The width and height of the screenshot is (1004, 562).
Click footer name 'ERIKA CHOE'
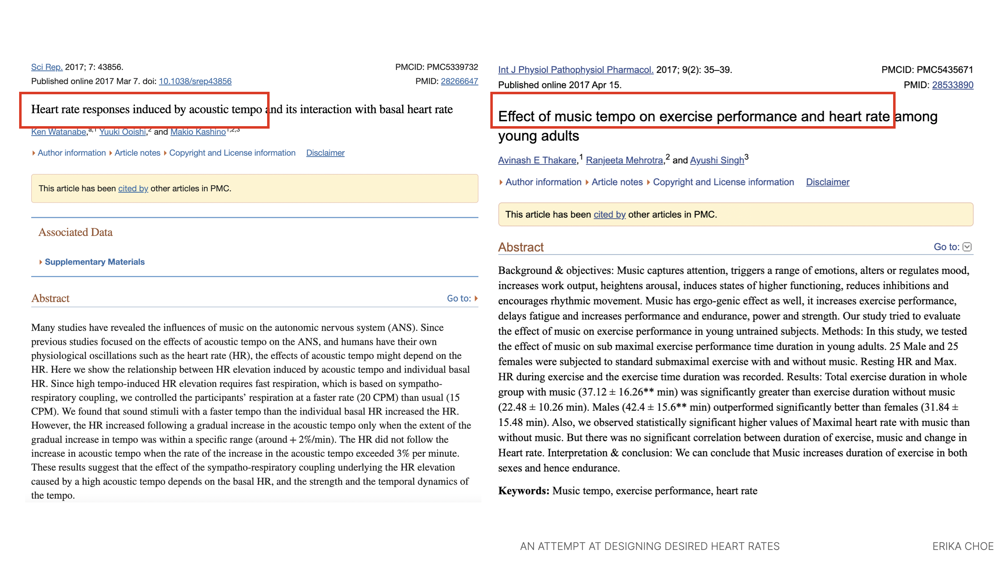click(963, 546)
